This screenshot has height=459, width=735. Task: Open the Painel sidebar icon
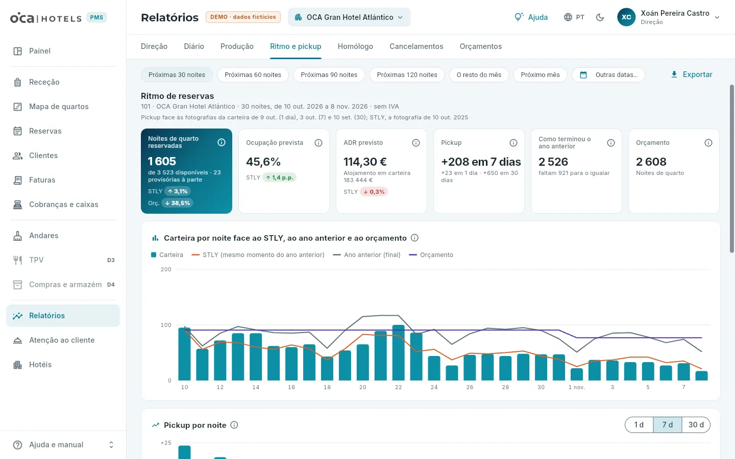[17, 51]
